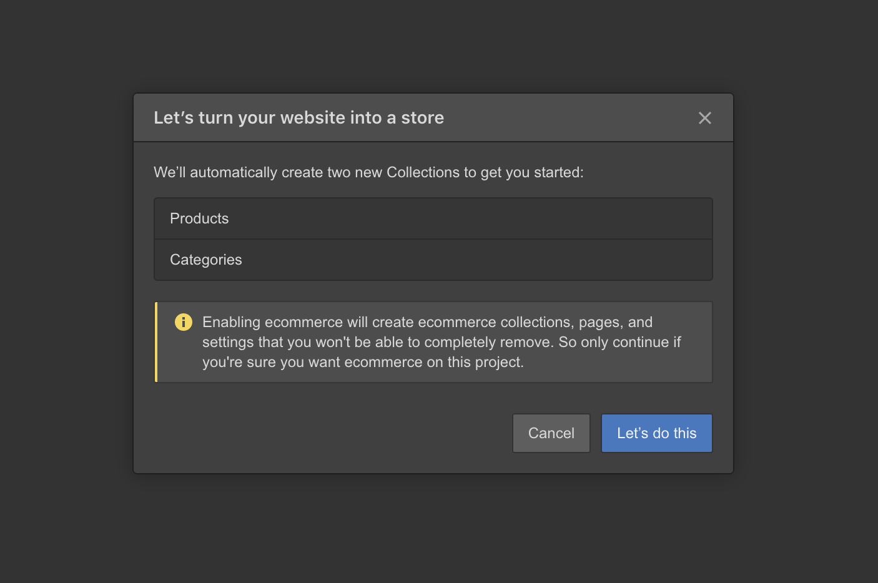Click the dialog title text
The image size is (878, 583).
pyautogui.click(x=298, y=117)
